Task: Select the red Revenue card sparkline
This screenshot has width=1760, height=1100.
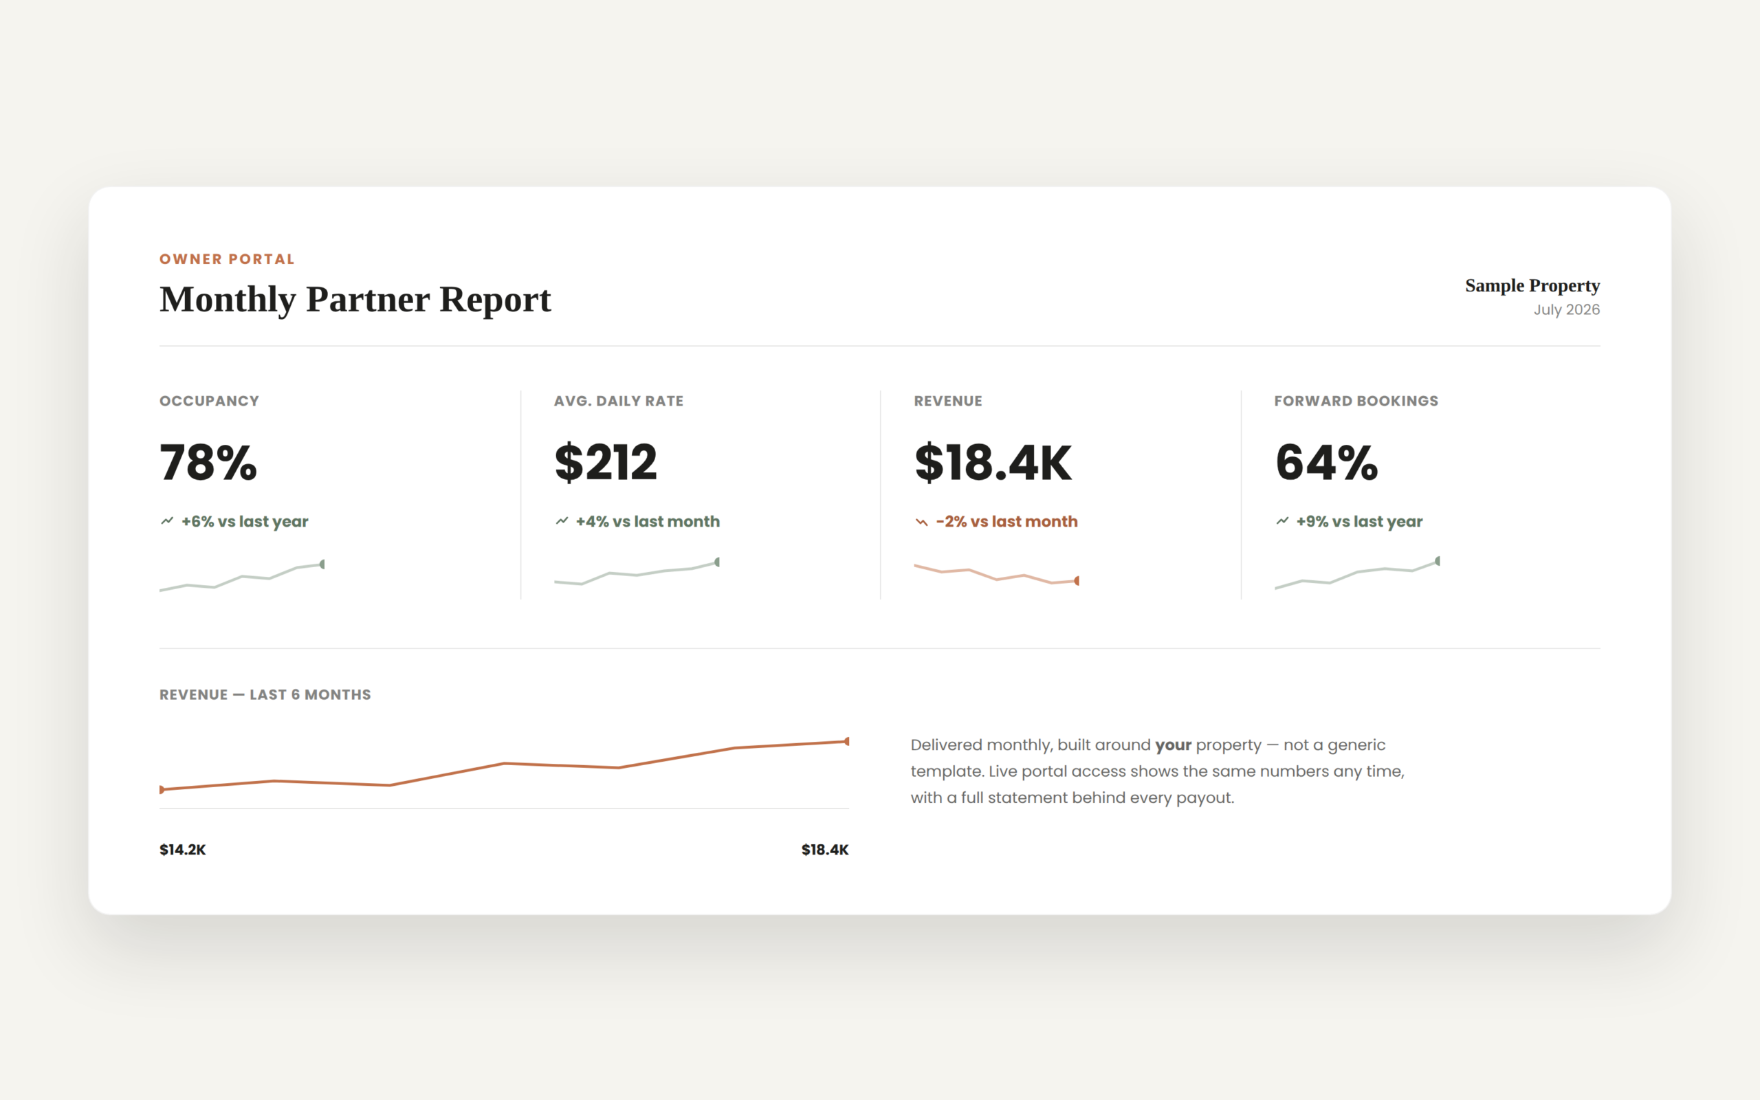Action: 997,573
